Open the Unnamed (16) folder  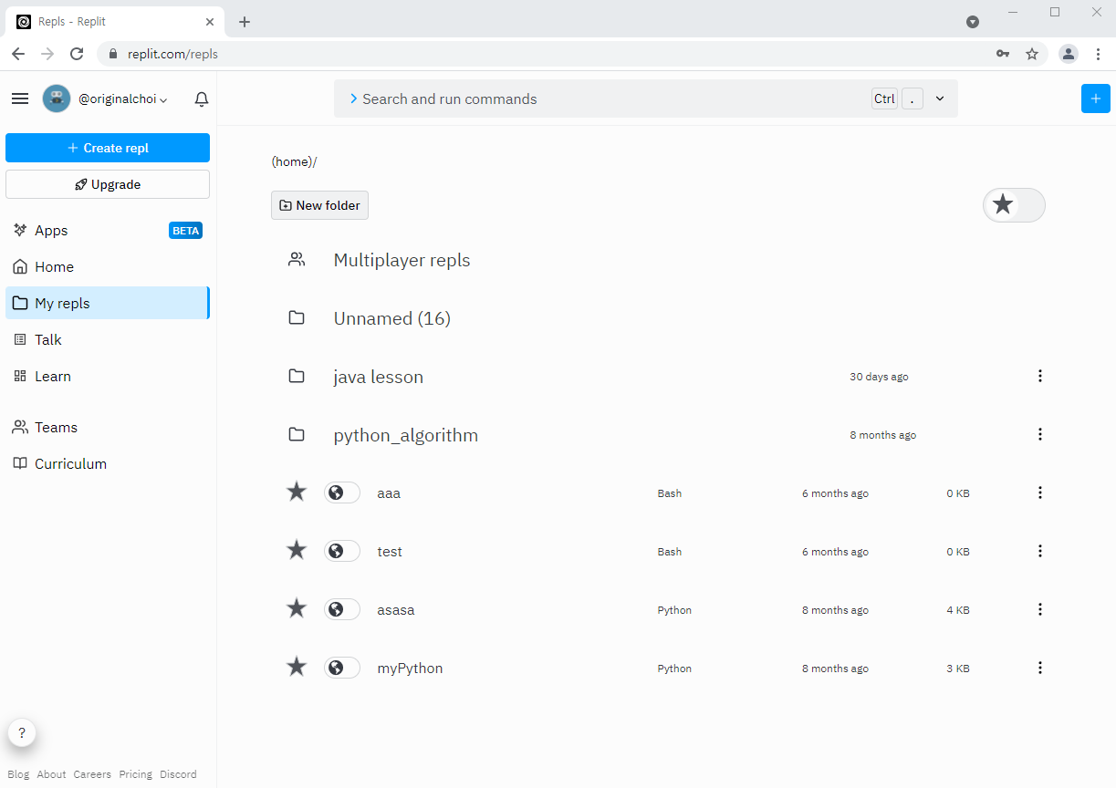(x=392, y=318)
